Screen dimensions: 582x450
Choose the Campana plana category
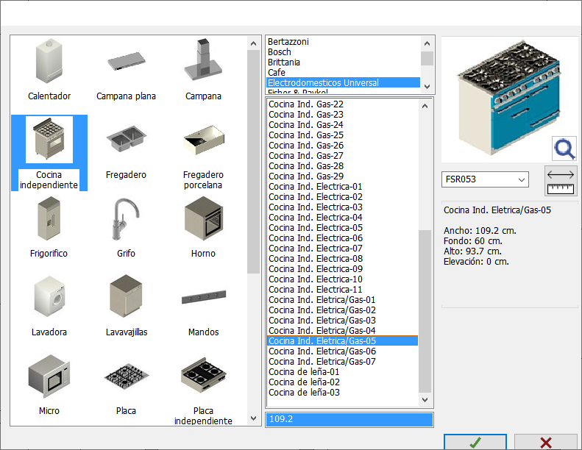point(126,62)
